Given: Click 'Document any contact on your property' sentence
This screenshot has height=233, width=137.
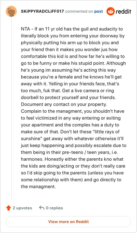Looking at the screenshot, I should point(64,105).
